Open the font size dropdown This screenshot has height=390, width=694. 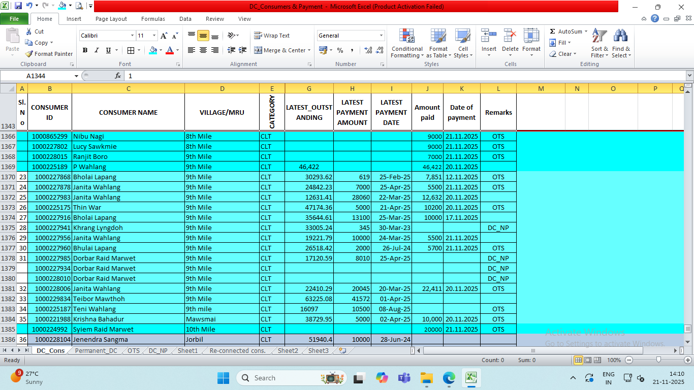coord(154,36)
